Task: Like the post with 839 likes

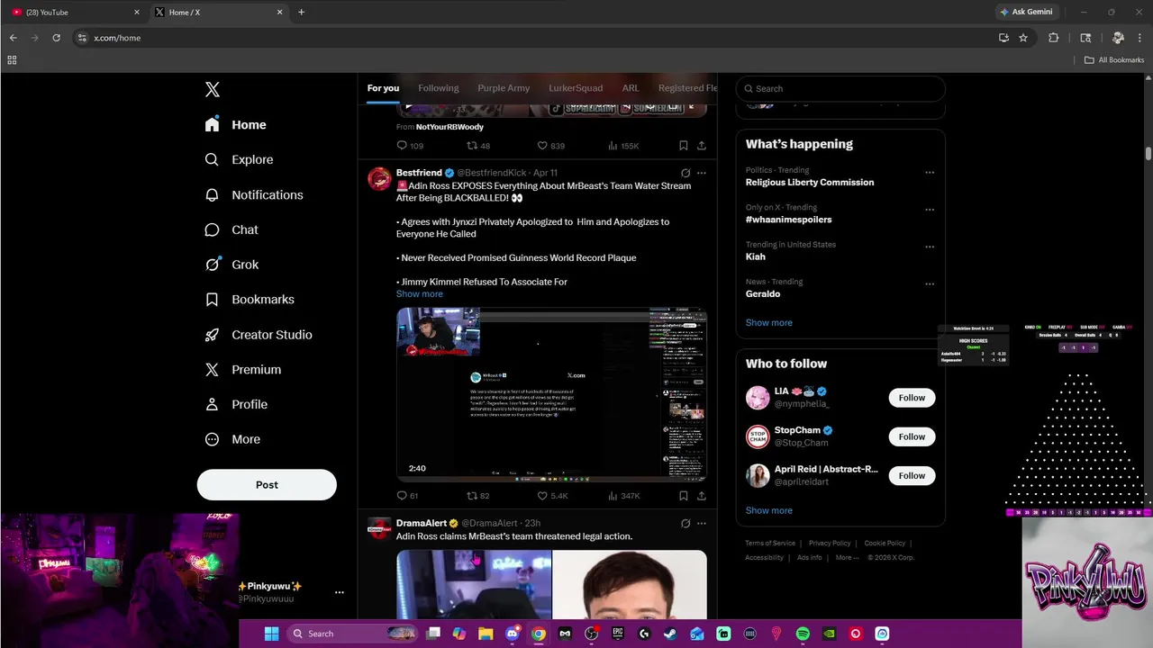Action: coord(550,146)
